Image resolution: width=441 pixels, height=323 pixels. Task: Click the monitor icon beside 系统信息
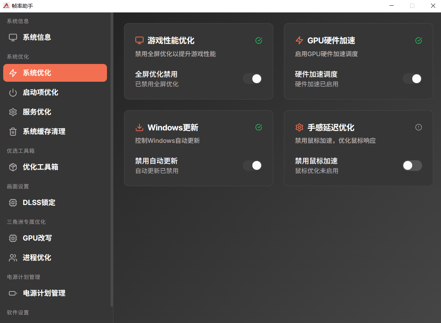click(13, 37)
